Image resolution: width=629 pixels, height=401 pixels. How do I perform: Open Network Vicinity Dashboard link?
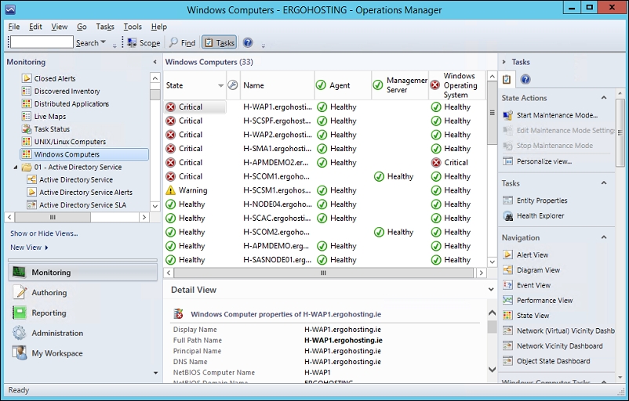click(560, 345)
